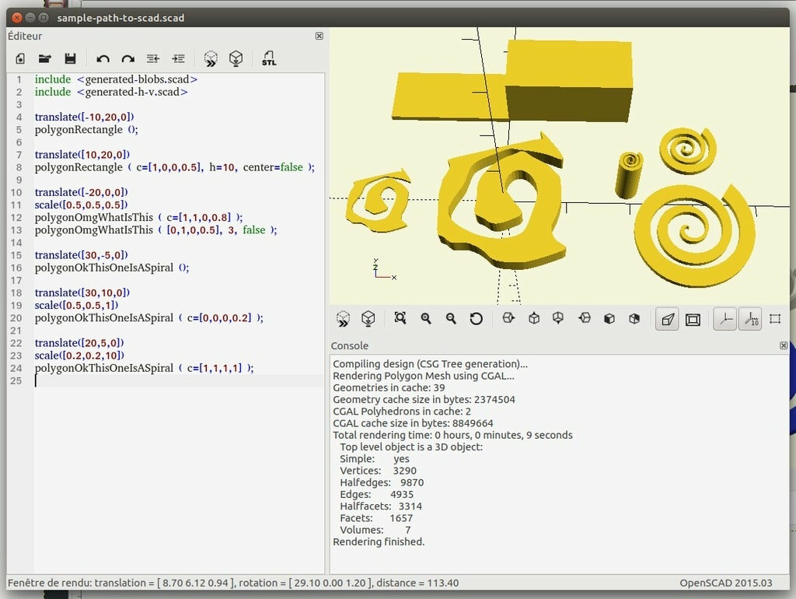The width and height of the screenshot is (796, 599).
Task: Create a new file with the New icon
Action: pos(20,58)
